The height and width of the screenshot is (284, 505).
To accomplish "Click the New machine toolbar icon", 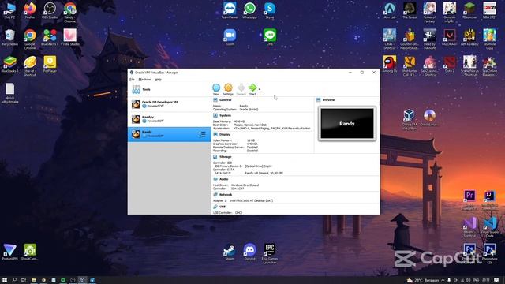I will (x=216, y=89).
